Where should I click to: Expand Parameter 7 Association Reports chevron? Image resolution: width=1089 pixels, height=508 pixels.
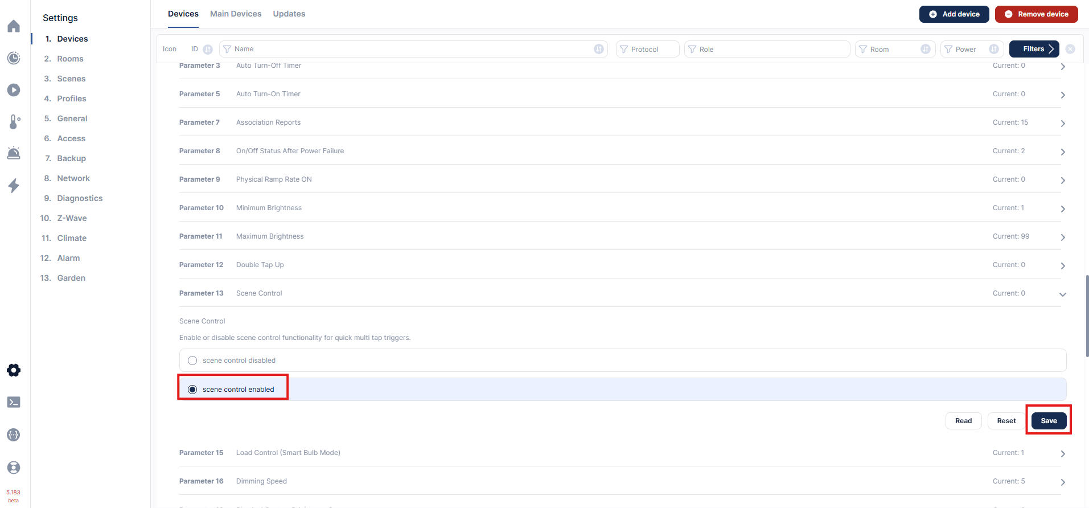pos(1063,124)
